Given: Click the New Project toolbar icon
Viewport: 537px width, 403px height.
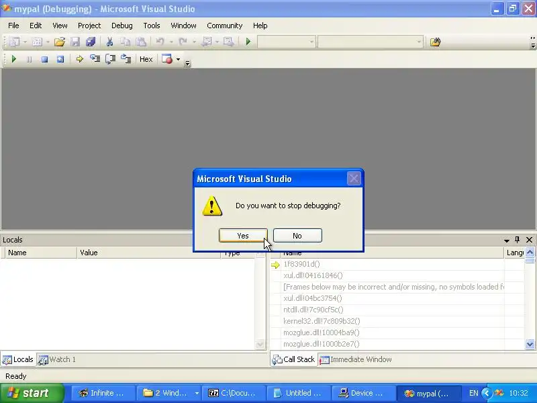Looking at the screenshot, I should click(x=14, y=42).
